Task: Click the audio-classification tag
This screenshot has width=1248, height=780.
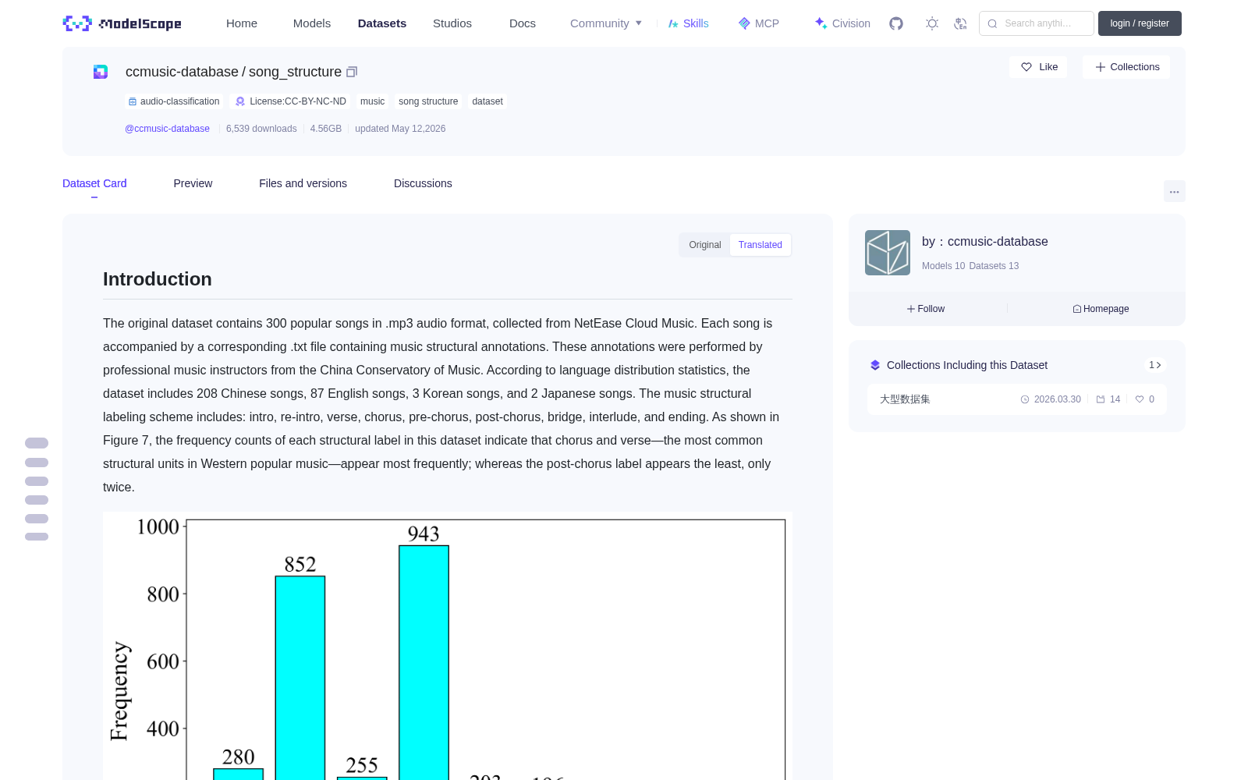Action: [174, 101]
